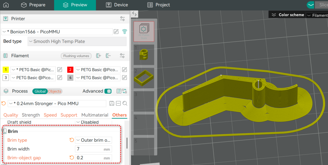Add a filament slot
This screenshot has width=328, height=165.
click(99, 56)
